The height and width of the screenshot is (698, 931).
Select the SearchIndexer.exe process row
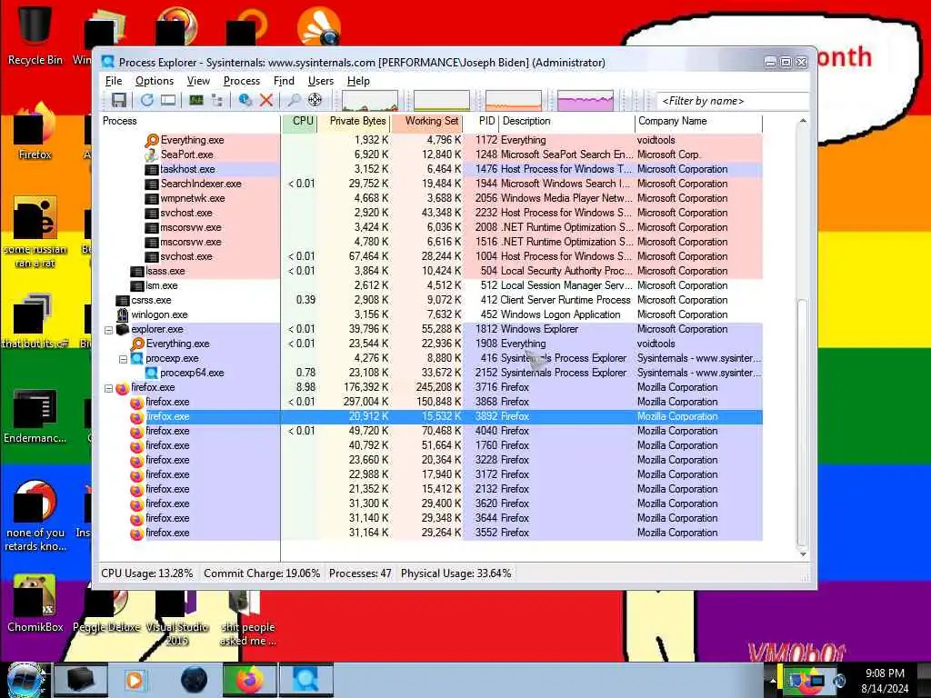(x=431, y=184)
